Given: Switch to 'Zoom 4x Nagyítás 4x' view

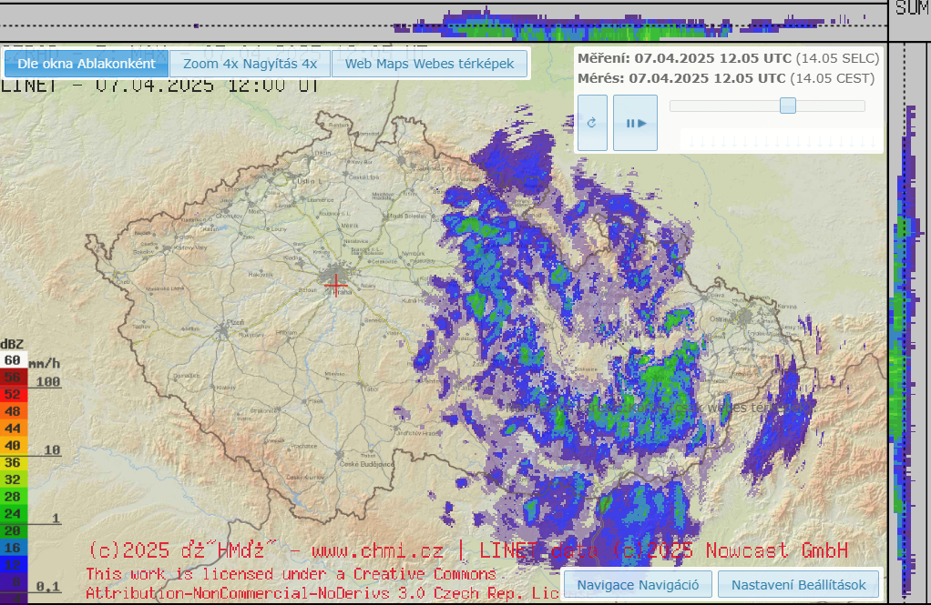Looking at the screenshot, I should pos(250,64).
